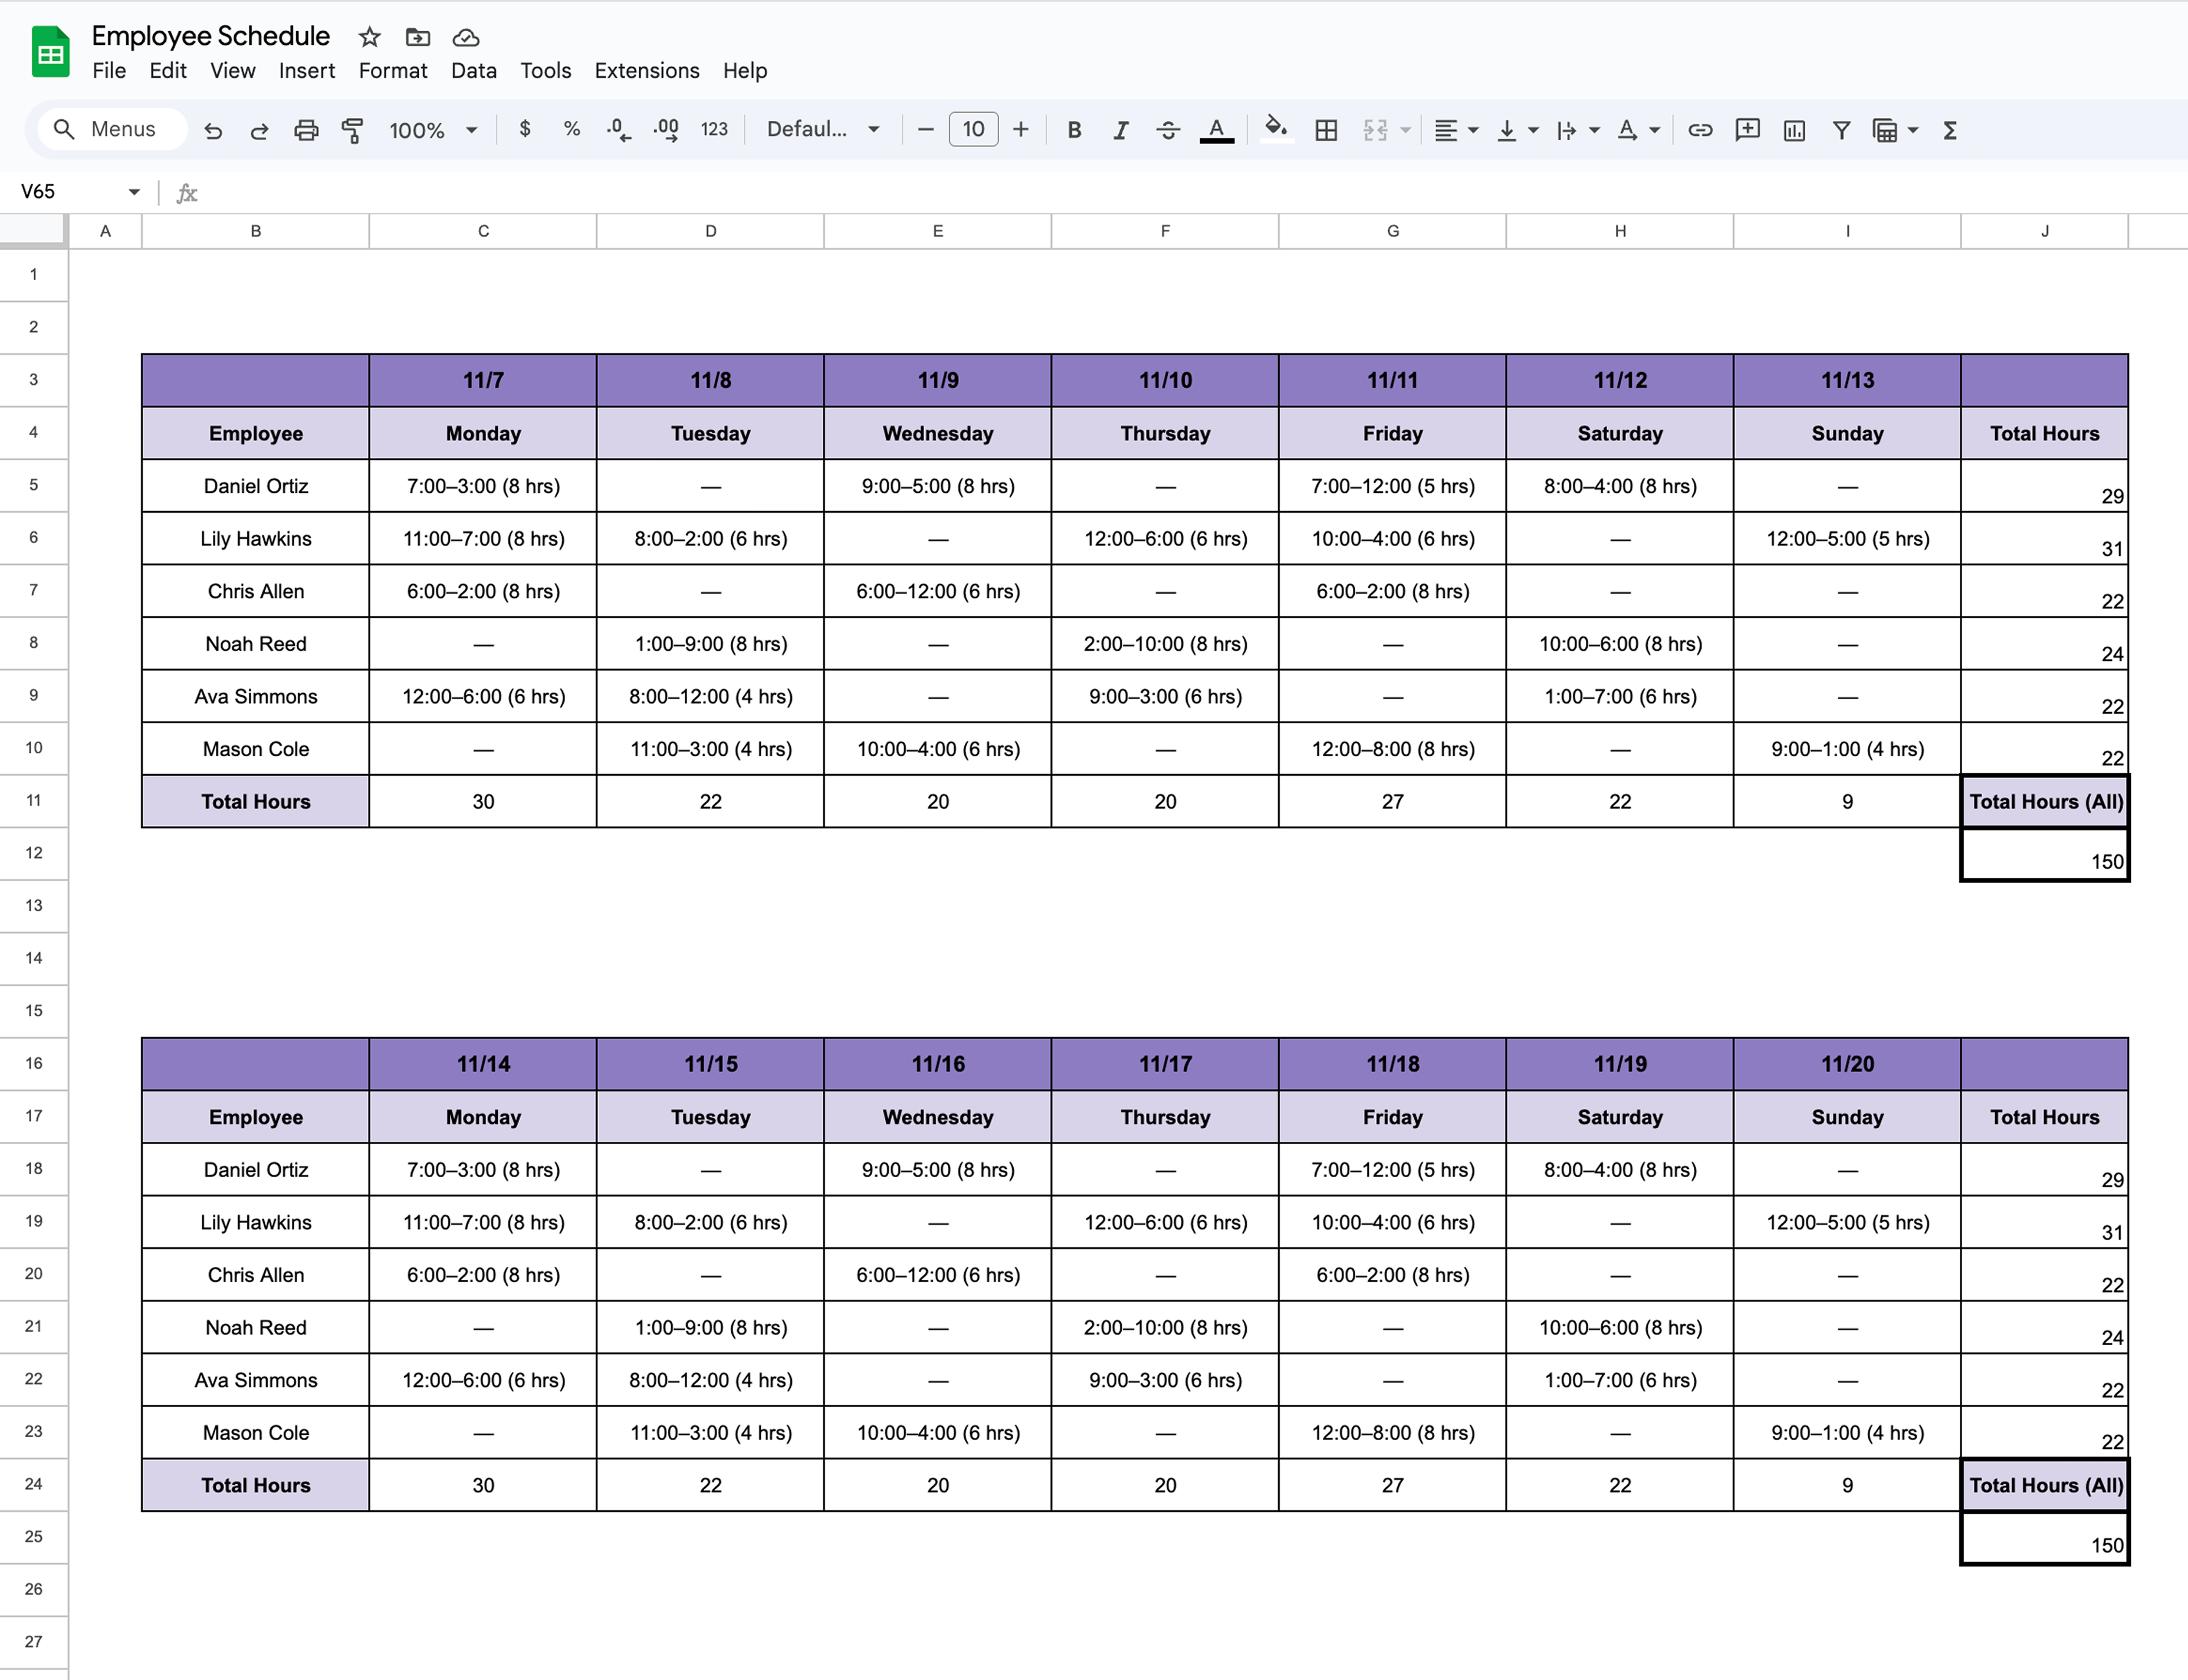Viewport: 2188px width, 1680px height.
Task: Select the Paint format tool
Action: click(352, 130)
